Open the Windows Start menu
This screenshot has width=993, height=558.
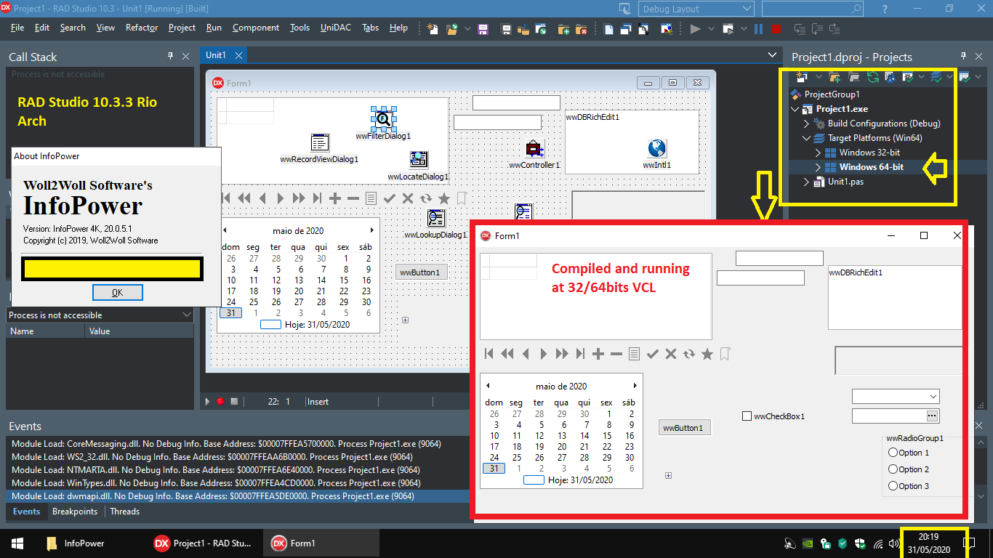[17, 543]
